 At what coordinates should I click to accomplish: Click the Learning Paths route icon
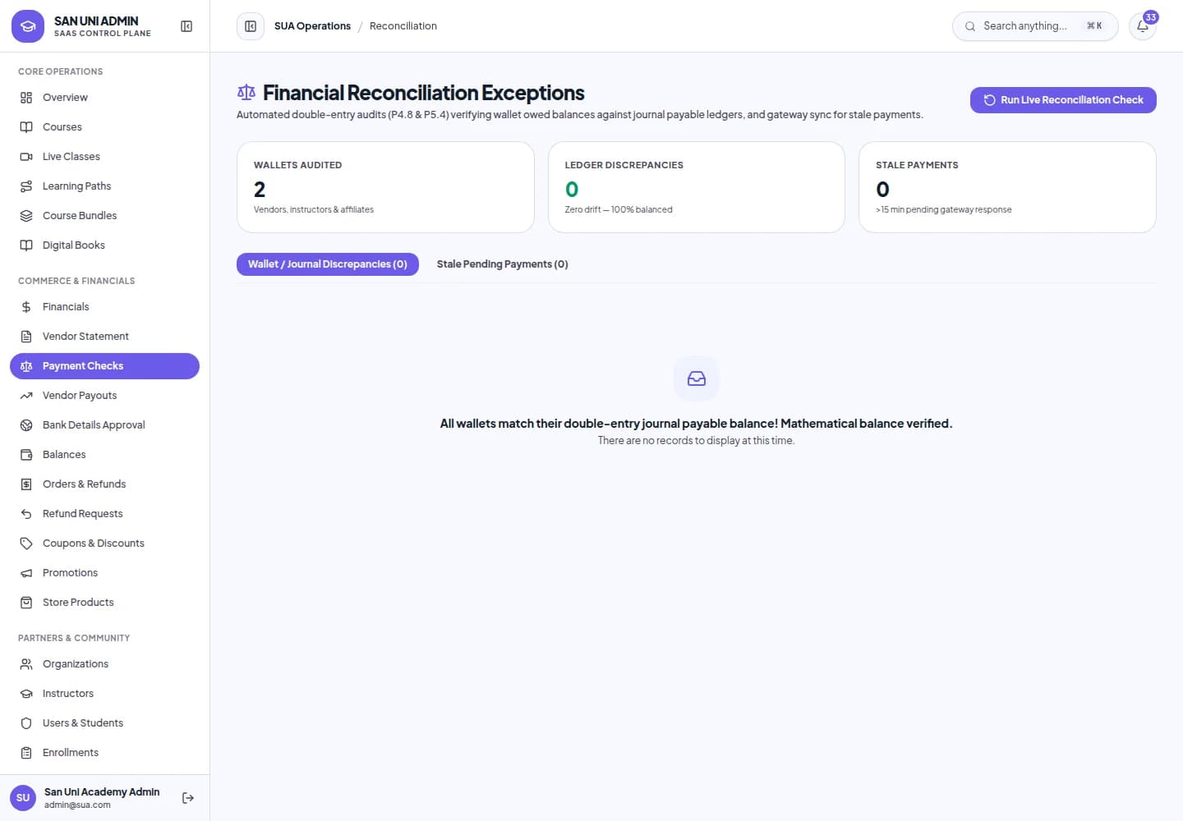coord(26,186)
